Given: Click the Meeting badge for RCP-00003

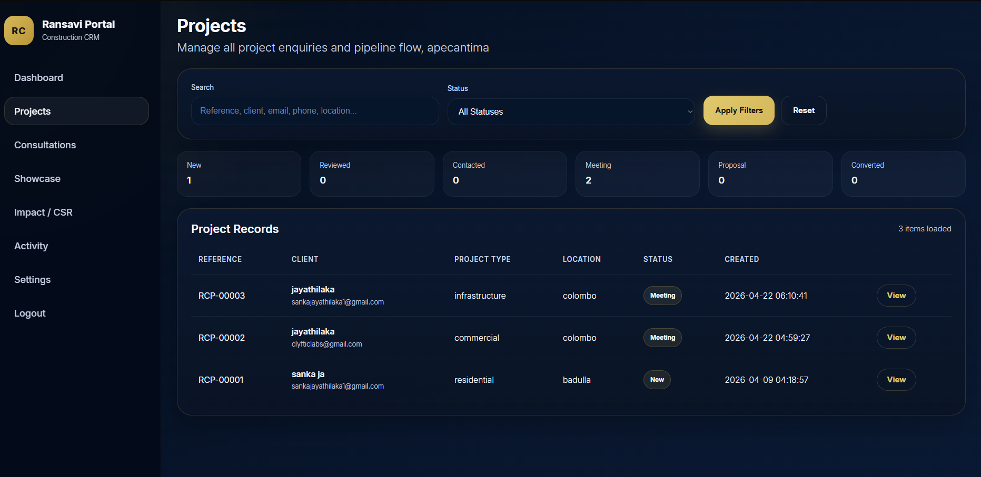Looking at the screenshot, I should click(662, 296).
